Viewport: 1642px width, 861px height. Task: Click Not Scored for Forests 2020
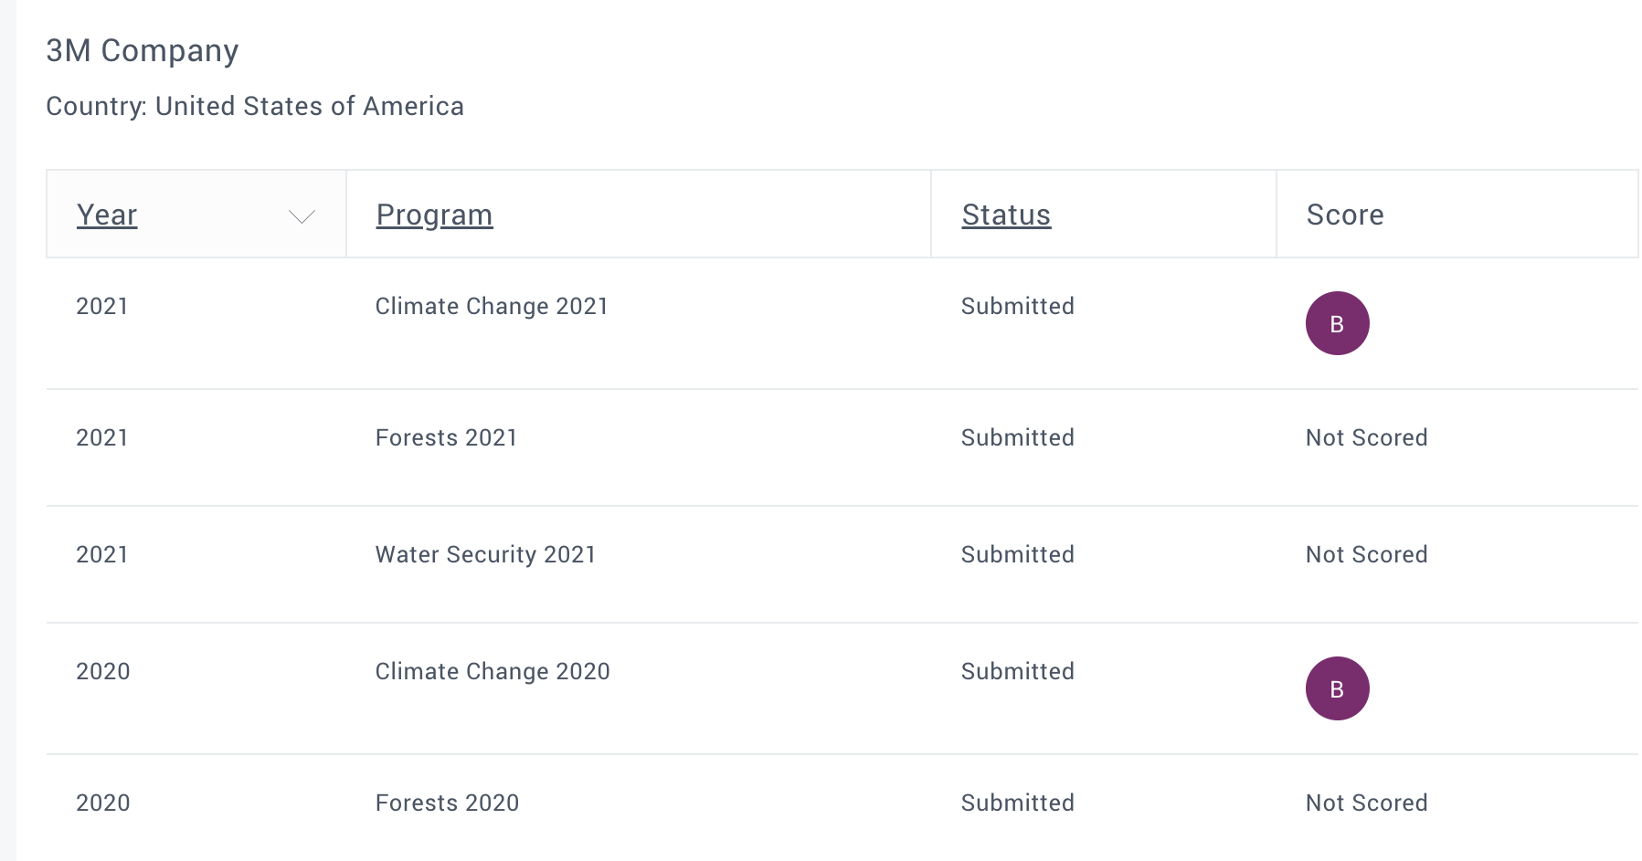(1366, 803)
